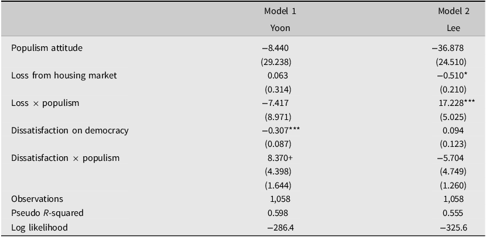Select the Lee subheading

pyautogui.click(x=454, y=28)
